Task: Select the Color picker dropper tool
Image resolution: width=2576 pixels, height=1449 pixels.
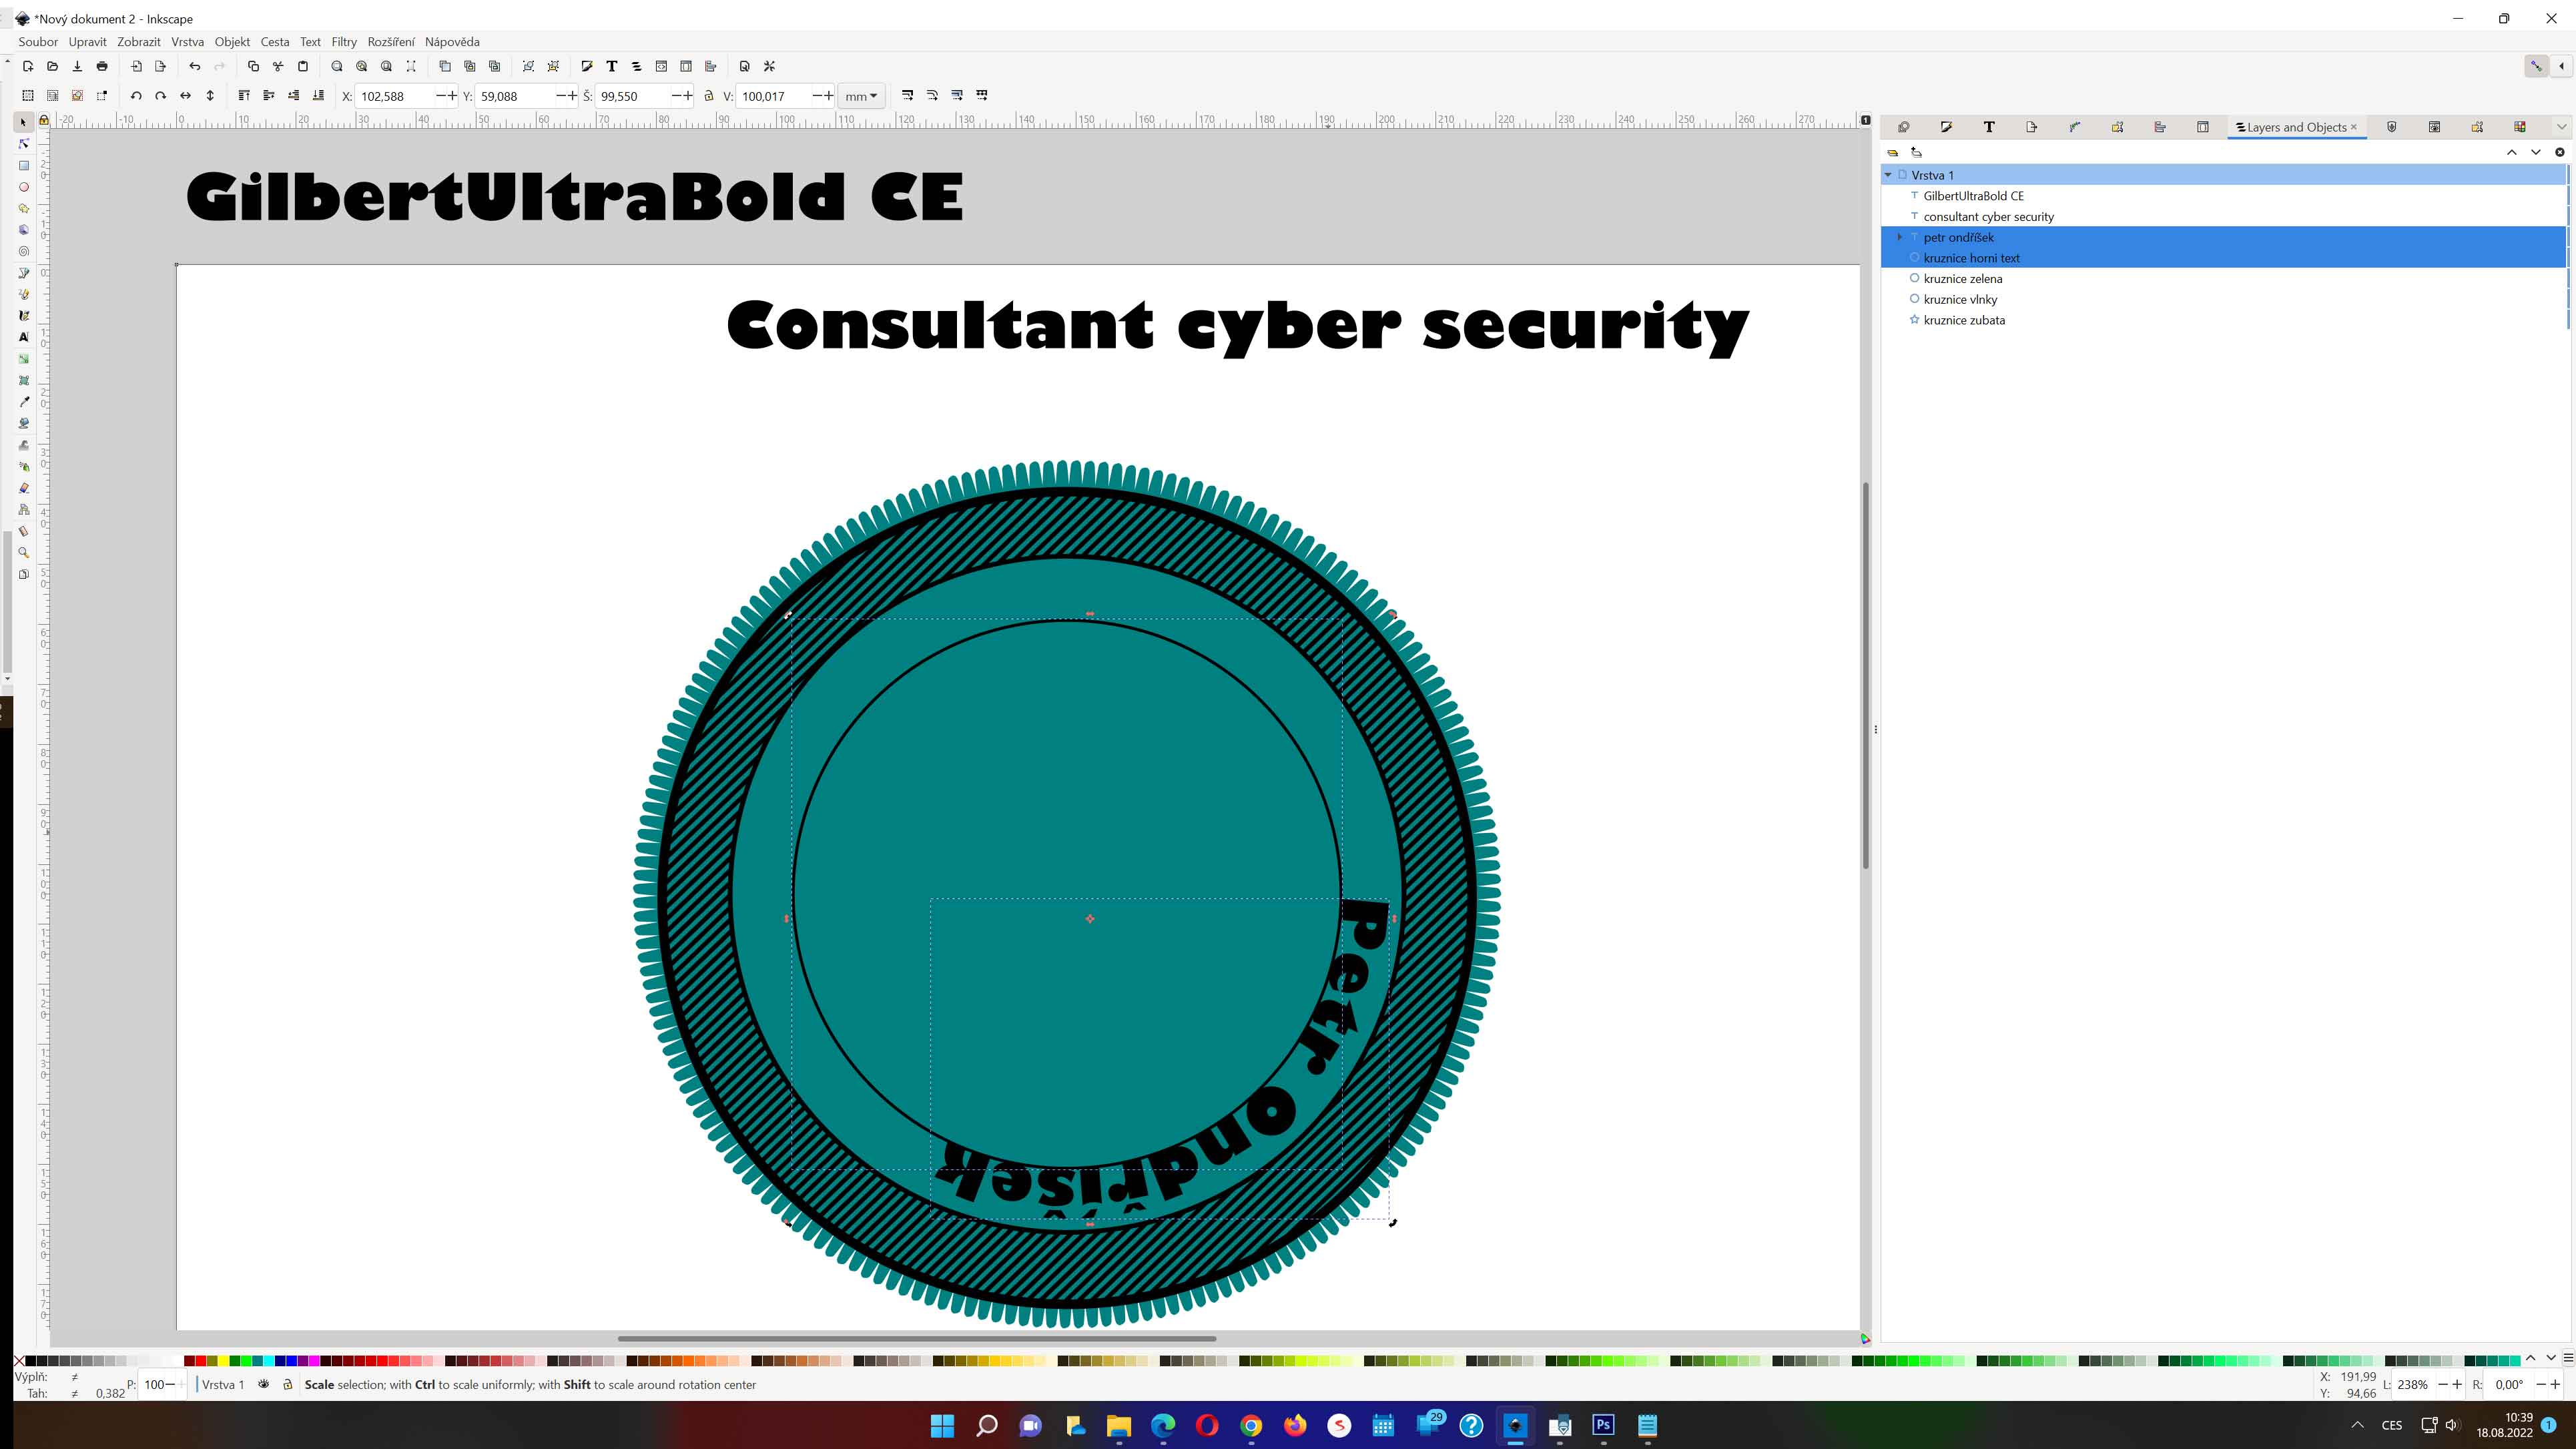Action: (x=24, y=402)
